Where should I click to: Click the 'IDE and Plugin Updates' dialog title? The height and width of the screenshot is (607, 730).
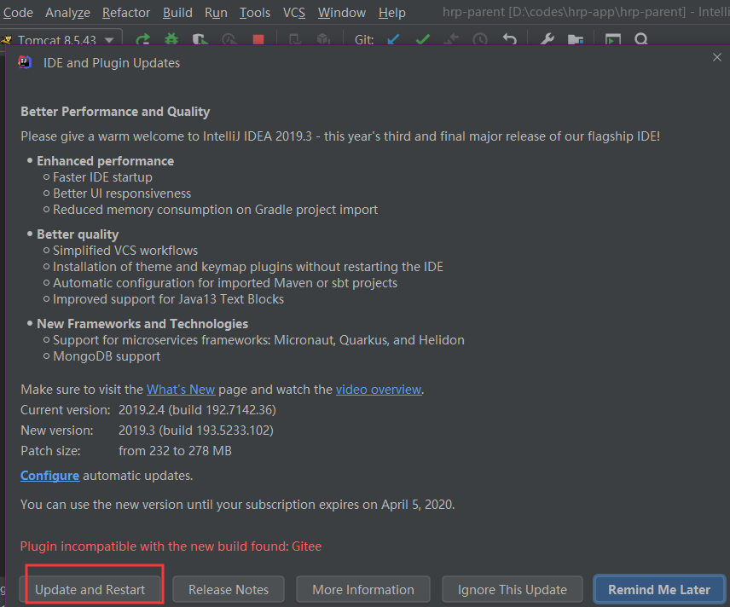[x=112, y=63]
